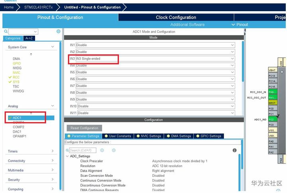Switch to the Clock Configuration tab
This screenshot has width=287, height=193.
click(176, 17)
